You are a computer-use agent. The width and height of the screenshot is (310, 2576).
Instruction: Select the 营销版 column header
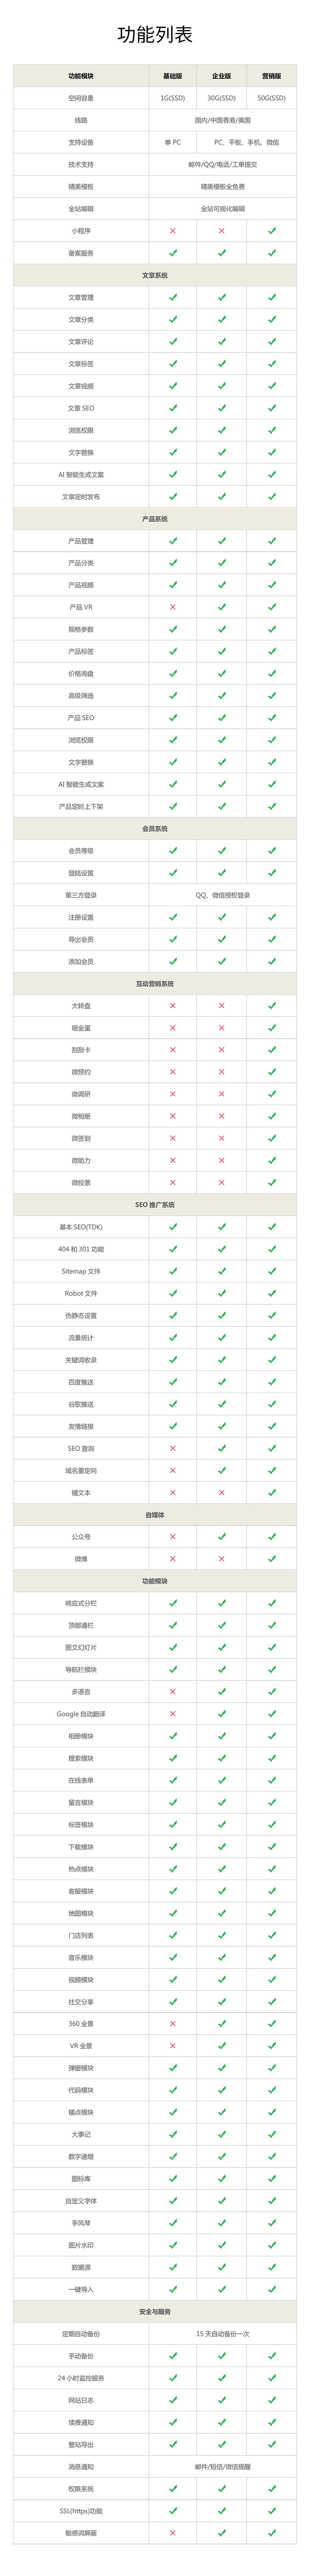coord(271,76)
